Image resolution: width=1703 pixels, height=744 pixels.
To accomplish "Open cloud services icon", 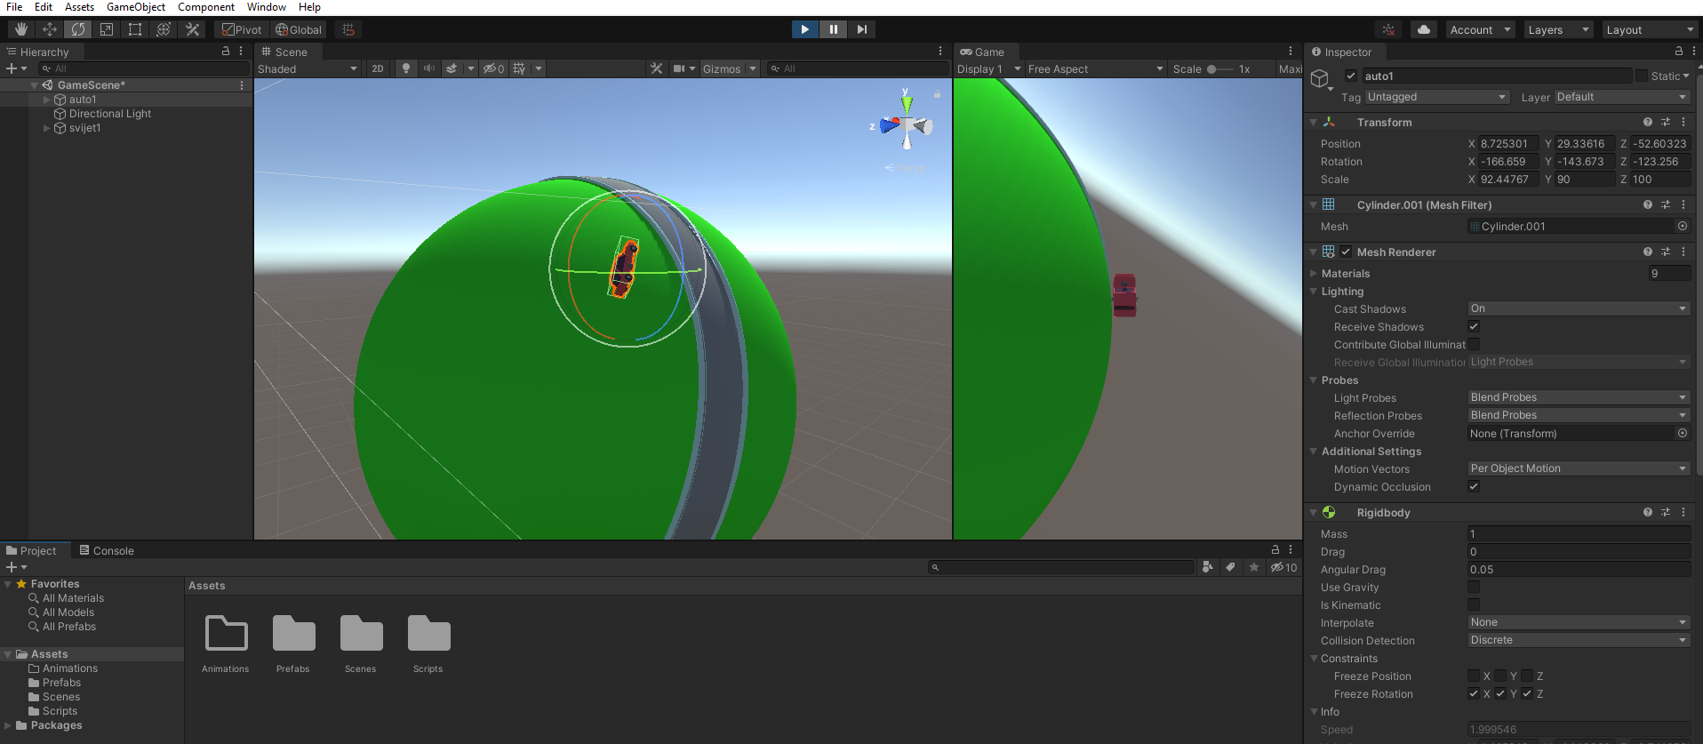I will click(1424, 29).
